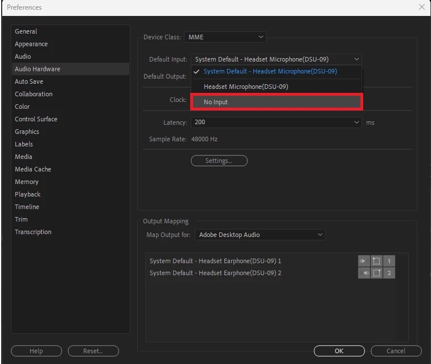
Task: Open the Color preferences category
Action: pyautogui.click(x=71, y=107)
